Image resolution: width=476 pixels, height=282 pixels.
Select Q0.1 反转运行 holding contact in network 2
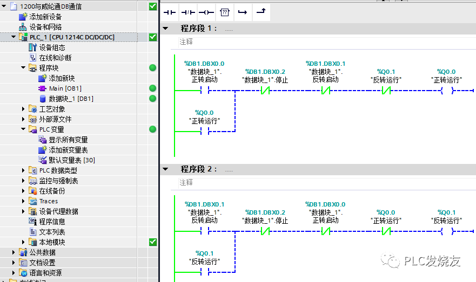coord(205,272)
